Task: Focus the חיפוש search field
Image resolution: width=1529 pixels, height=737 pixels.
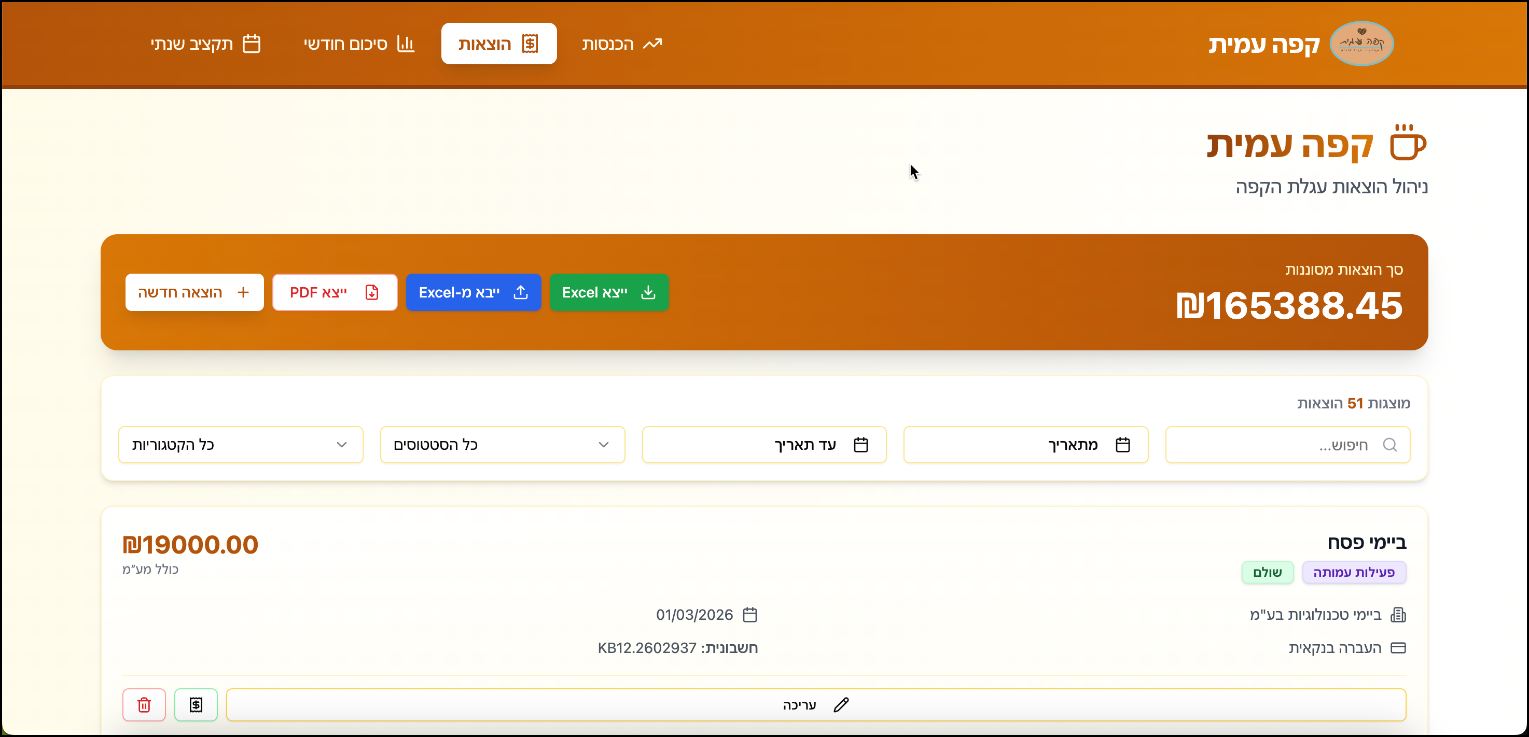Action: pos(1287,445)
